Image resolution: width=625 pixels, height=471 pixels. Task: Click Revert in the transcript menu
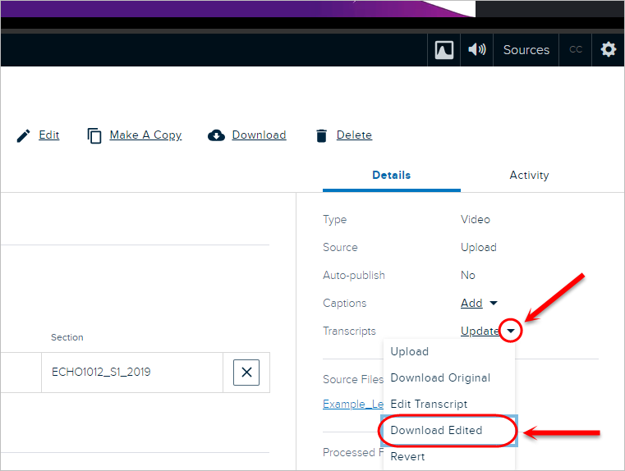(x=408, y=457)
